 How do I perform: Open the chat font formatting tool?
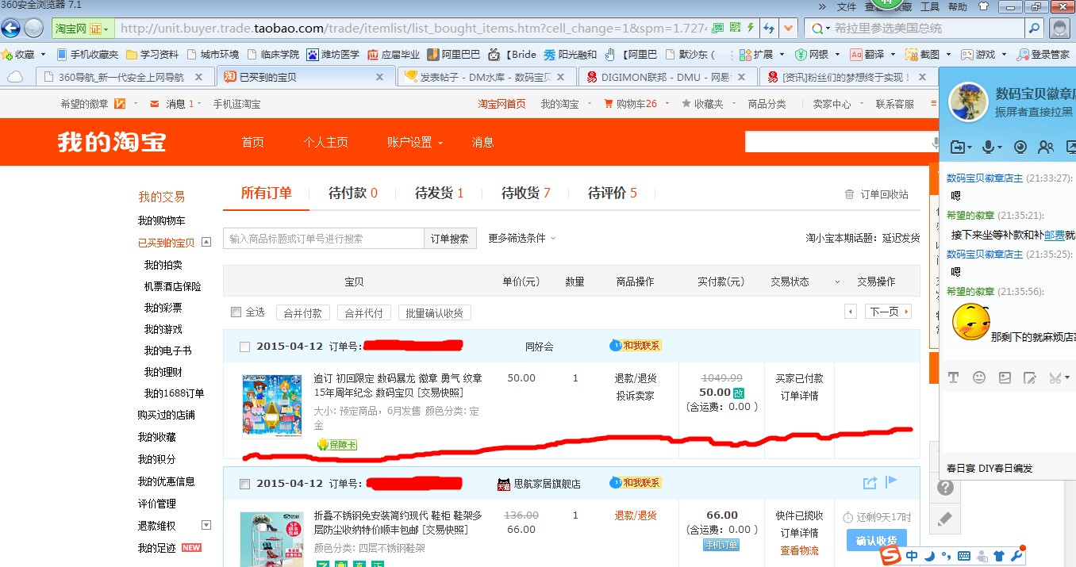[x=954, y=377]
